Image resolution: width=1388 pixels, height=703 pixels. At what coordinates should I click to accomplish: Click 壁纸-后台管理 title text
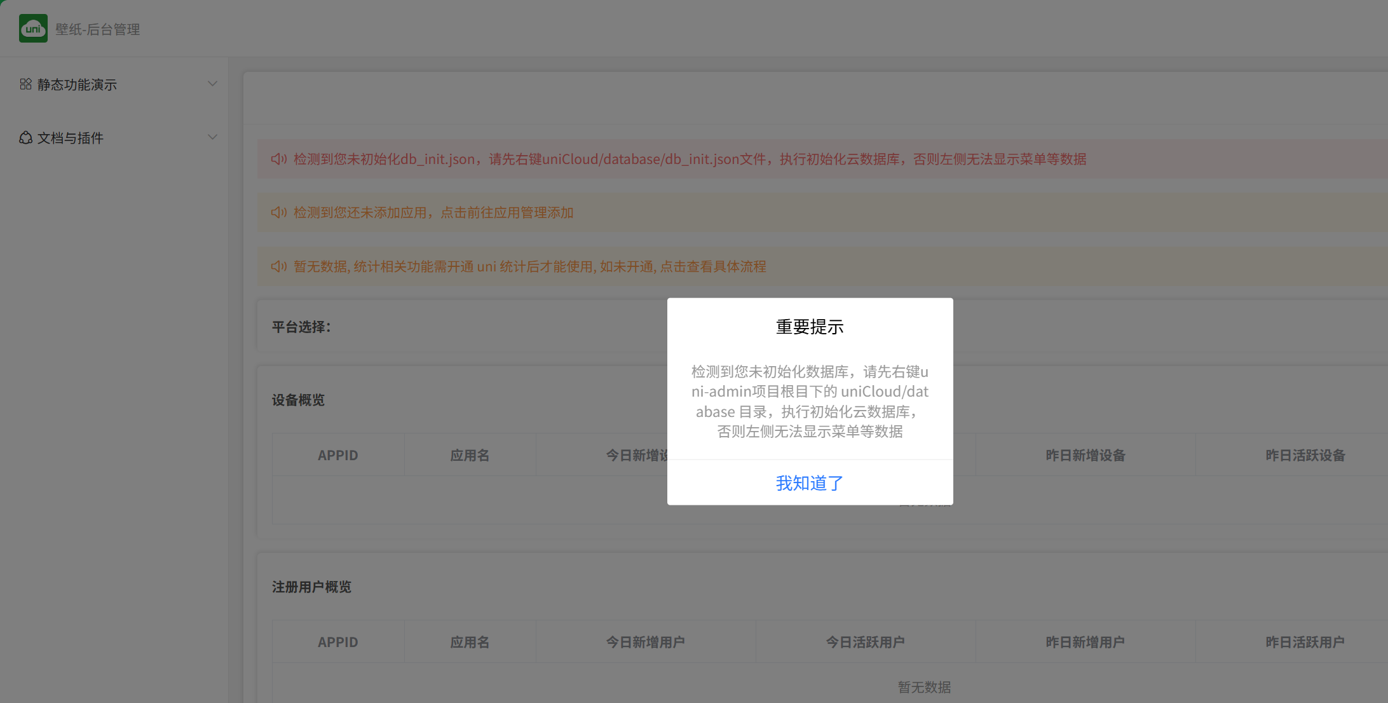(97, 29)
